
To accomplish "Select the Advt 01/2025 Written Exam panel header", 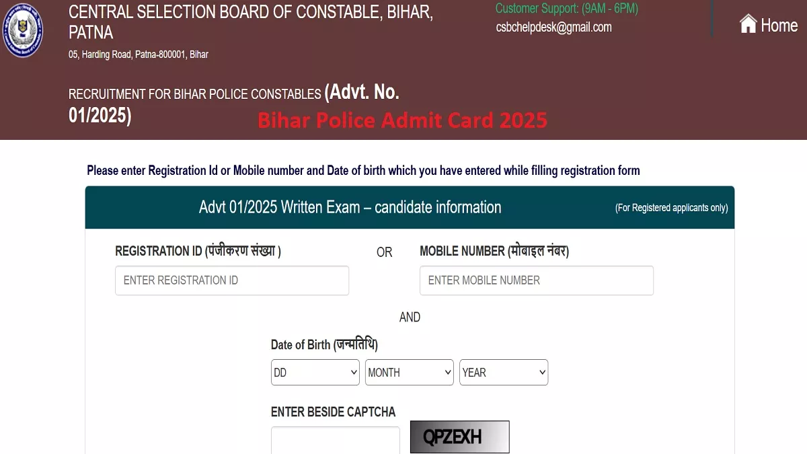I will tap(410, 207).
